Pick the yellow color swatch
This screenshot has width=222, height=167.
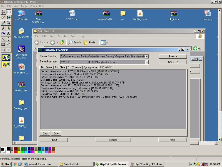pyautogui.click(x=19, y=152)
